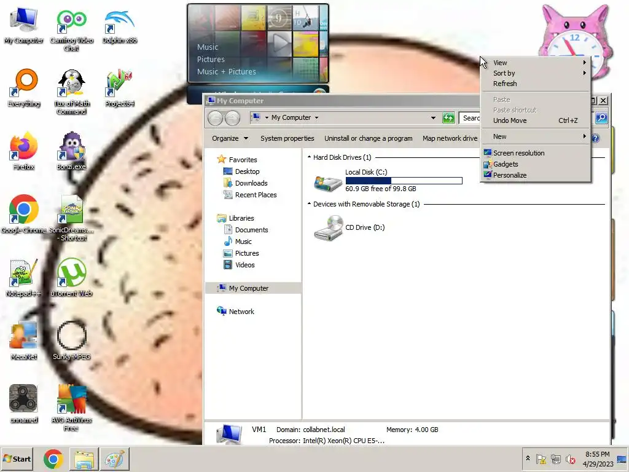Choose Undo Move in context menu

coord(536,120)
